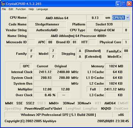The height and width of the screenshot is (128, 133).
Task: Click the current Multiplier value 12.00
Action: 43,89
